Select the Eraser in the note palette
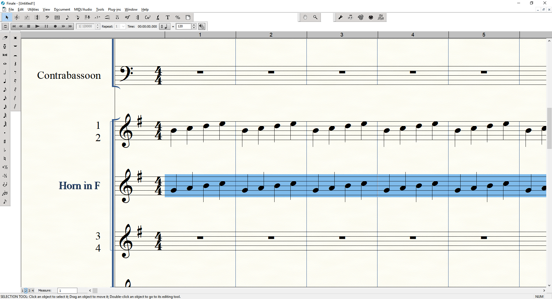This screenshot has width=552, height=299. coord(5,38)
